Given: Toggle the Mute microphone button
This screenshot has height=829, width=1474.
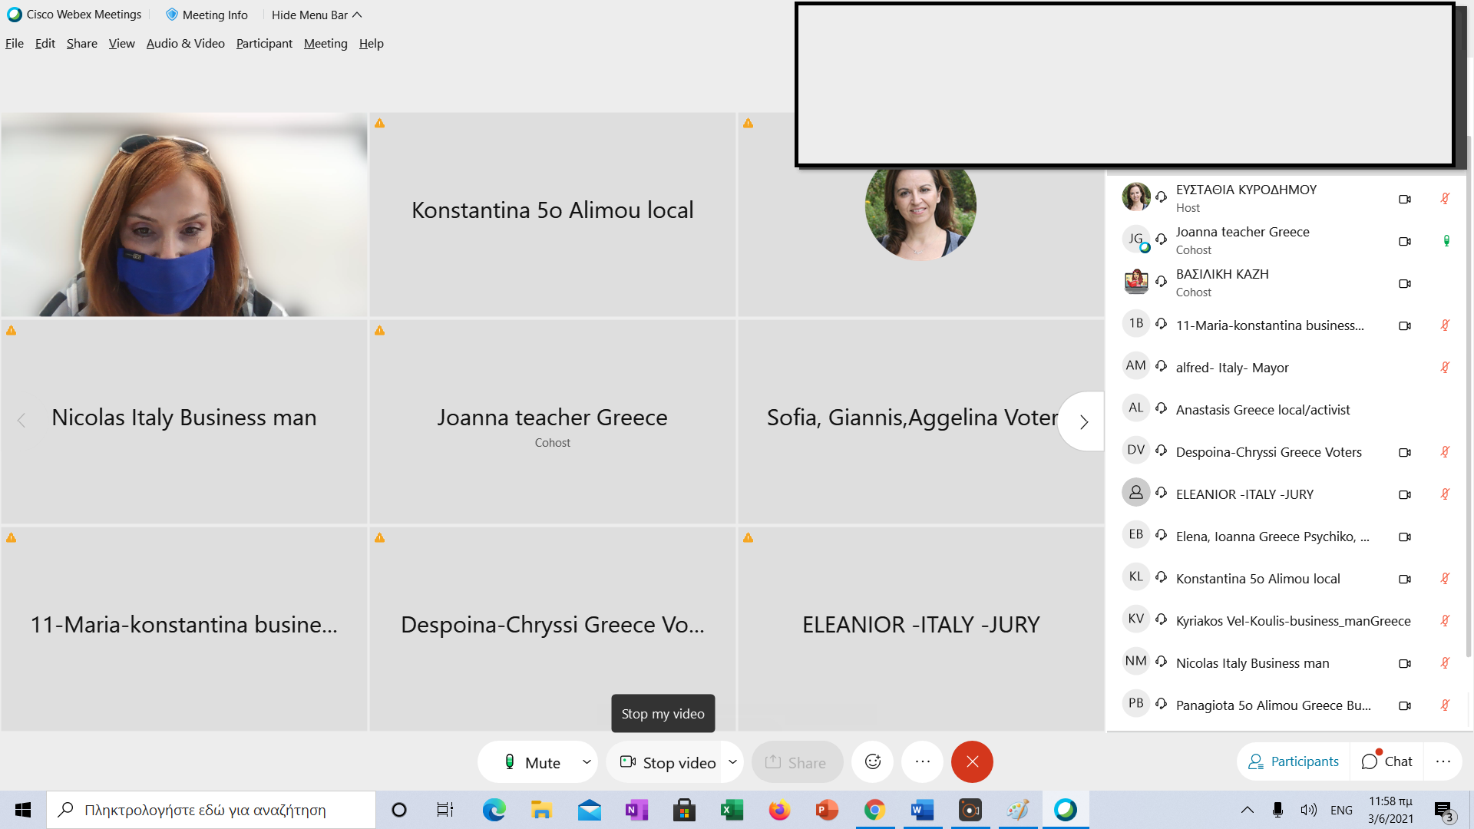Looking at the screenshot, I should coord(533,762).
